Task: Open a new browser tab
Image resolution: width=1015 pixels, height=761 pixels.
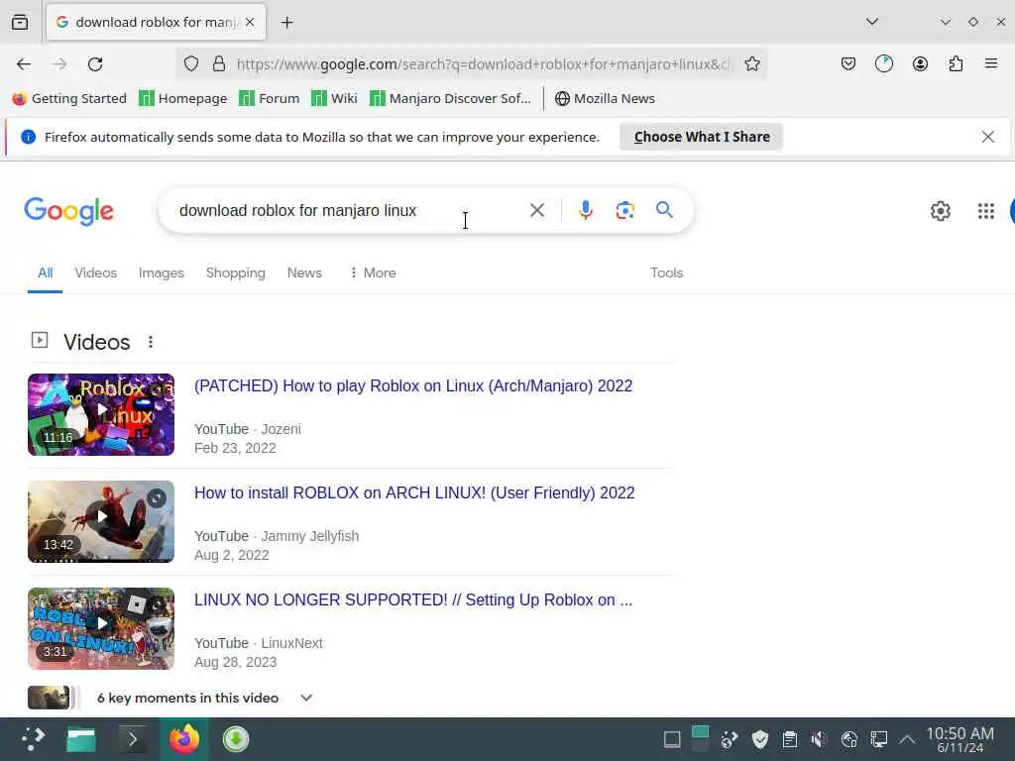Action: click(286, 23)
